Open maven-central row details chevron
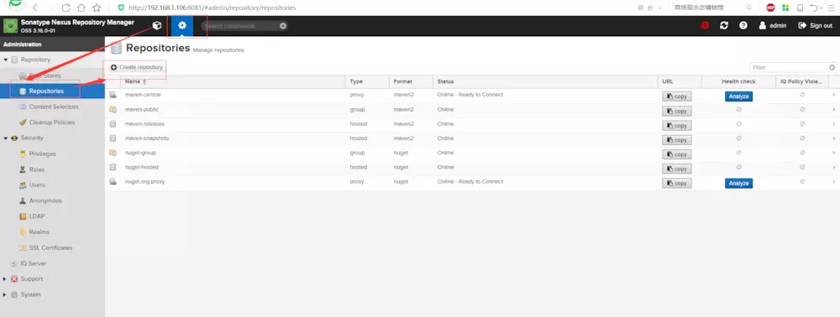840x317 pixels. point(833,95)
